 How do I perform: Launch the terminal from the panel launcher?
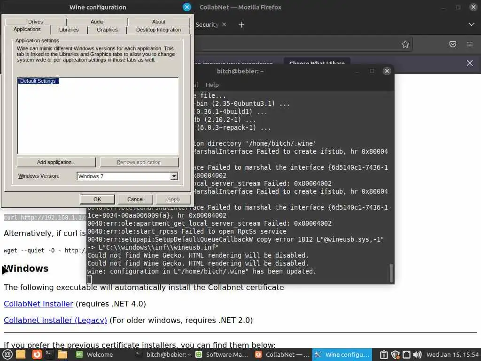coord(49,354)
